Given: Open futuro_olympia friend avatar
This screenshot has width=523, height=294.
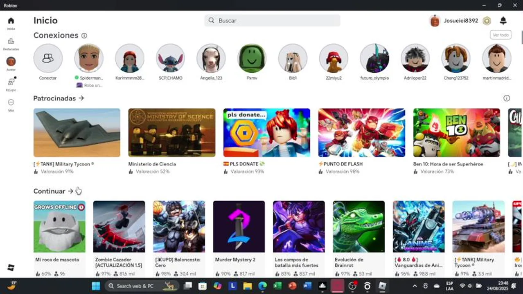Looking at the screenshot, I should click(374, 58).
